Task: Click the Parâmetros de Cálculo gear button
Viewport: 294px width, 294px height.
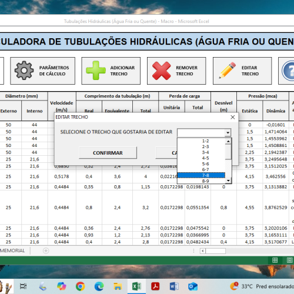Action: pos(42,71)
